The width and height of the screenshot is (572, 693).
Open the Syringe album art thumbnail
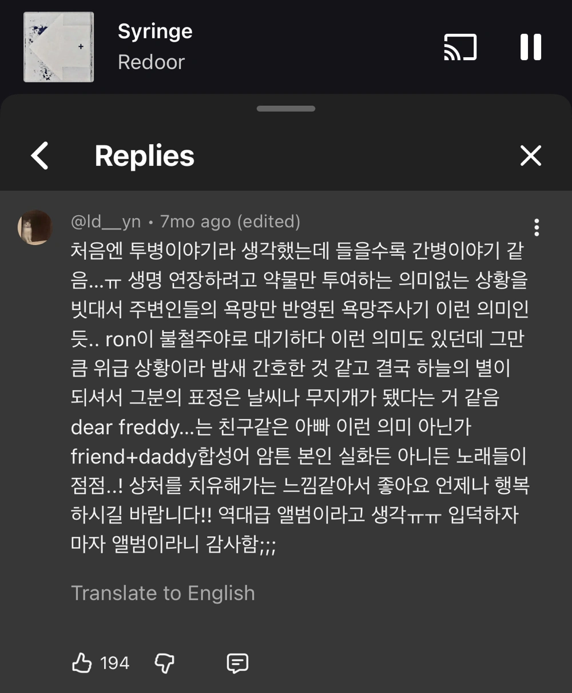click(58, 47)
